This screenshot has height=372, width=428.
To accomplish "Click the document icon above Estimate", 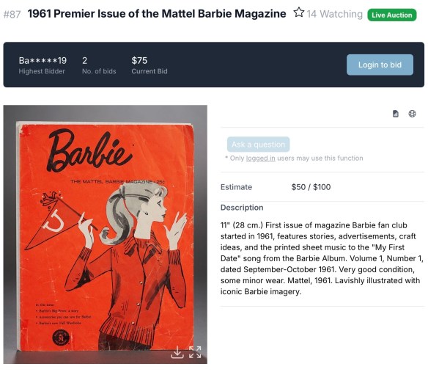I will 395,114.
